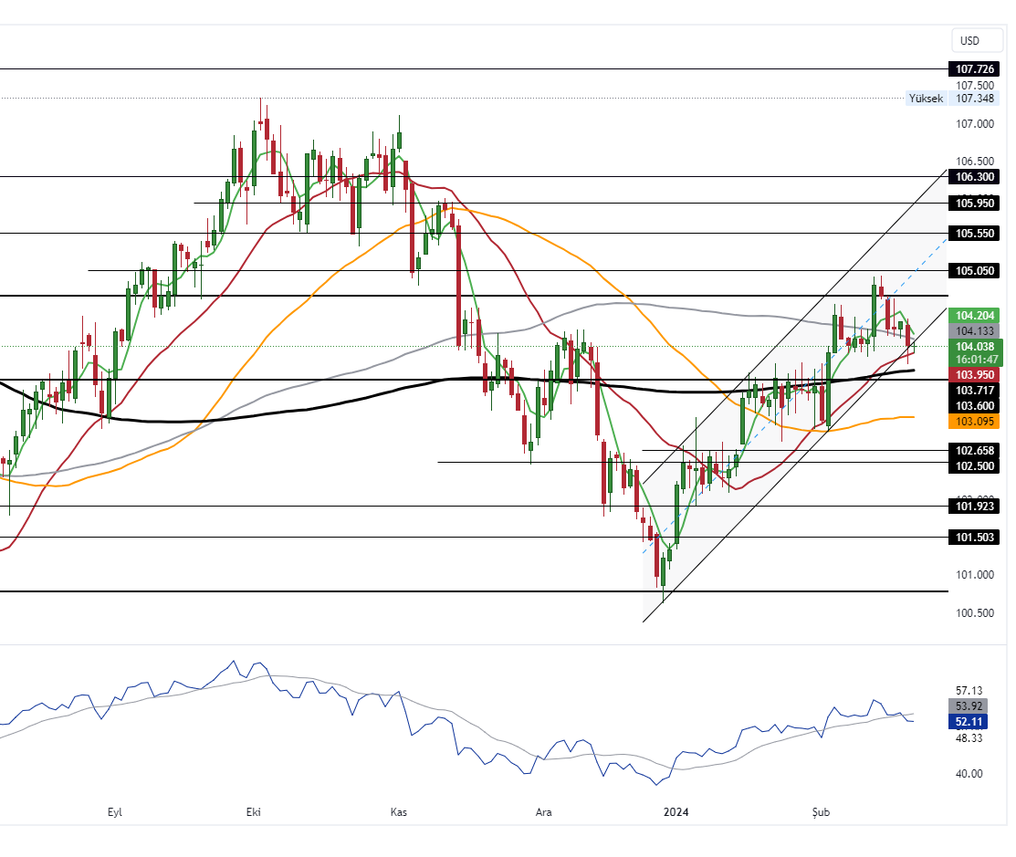Click the Kas month on time axis
Viewport: 1016px width, 857px height.
[x=399, y=812]
